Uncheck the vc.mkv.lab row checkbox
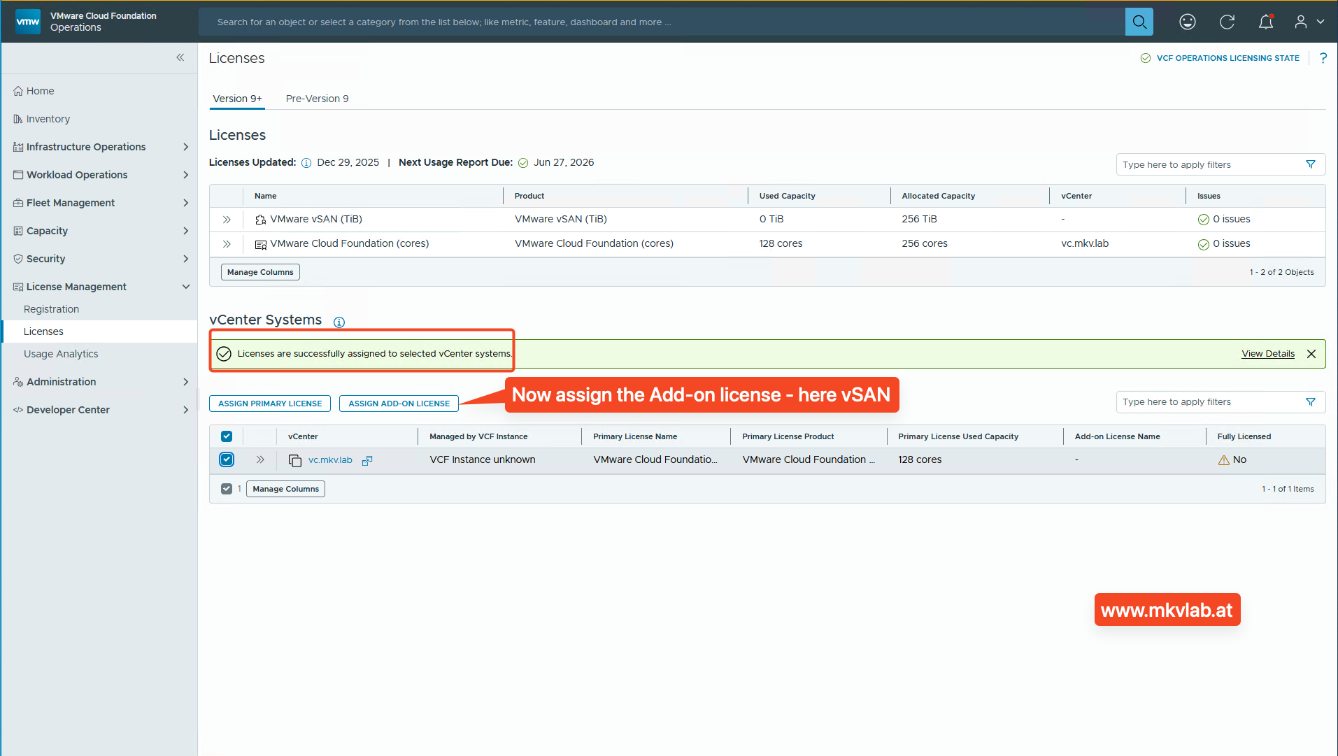Viewport: 1338px width, 756px height. coord(226,459)
